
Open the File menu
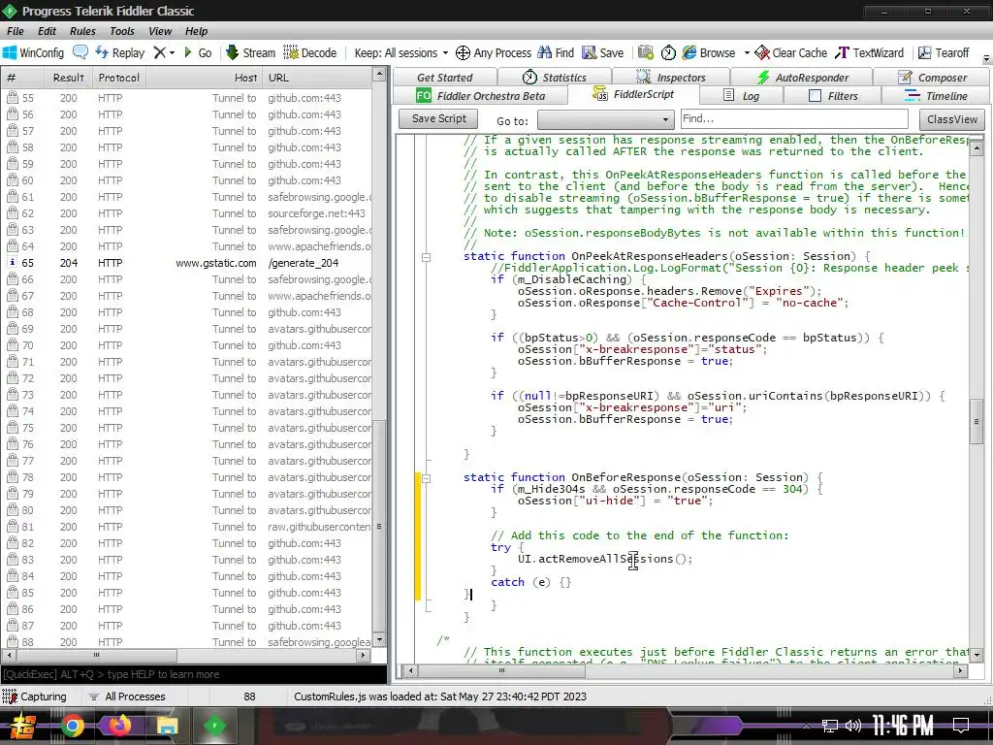tap(16, 31)
